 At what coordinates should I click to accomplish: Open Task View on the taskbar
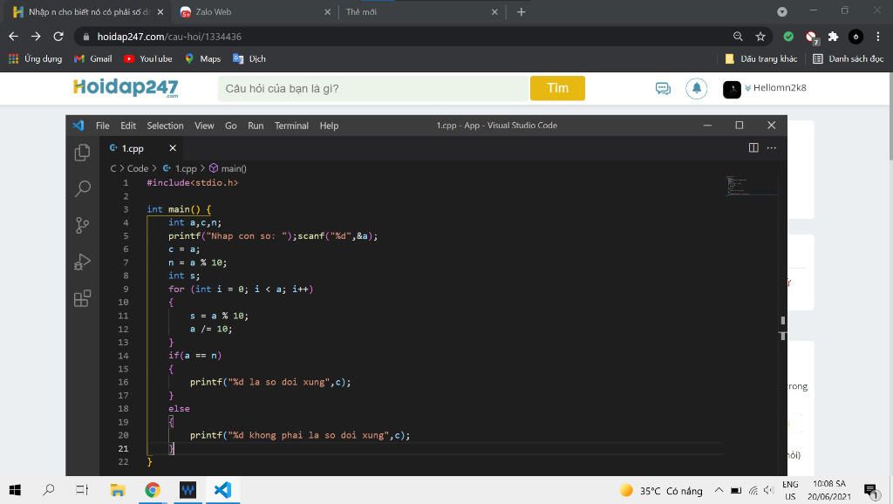[82, 490]
